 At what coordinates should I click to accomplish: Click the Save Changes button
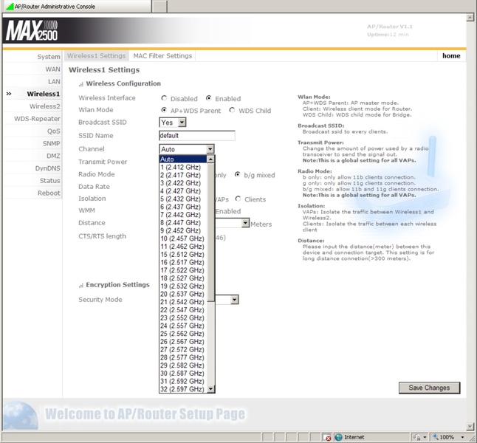(x=429, y=388)
